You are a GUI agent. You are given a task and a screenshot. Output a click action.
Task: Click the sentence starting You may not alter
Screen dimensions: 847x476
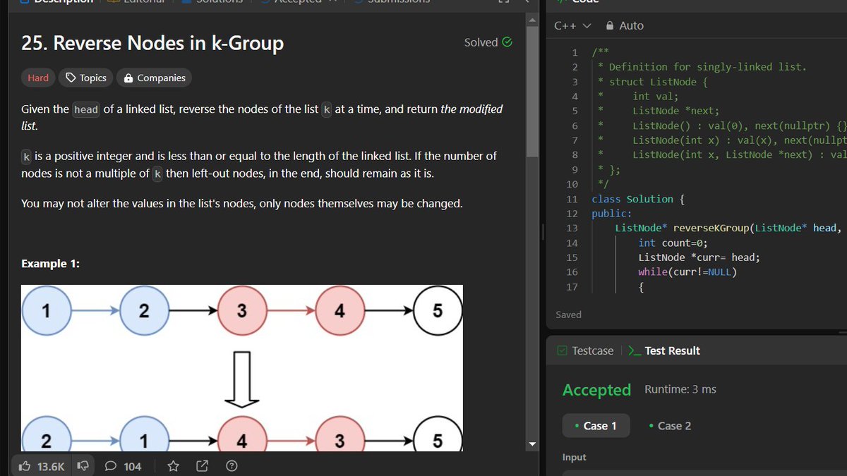click(x=242, y=204)
